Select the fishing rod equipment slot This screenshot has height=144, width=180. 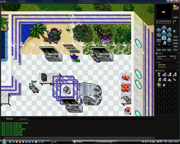[x=159, y=30]
